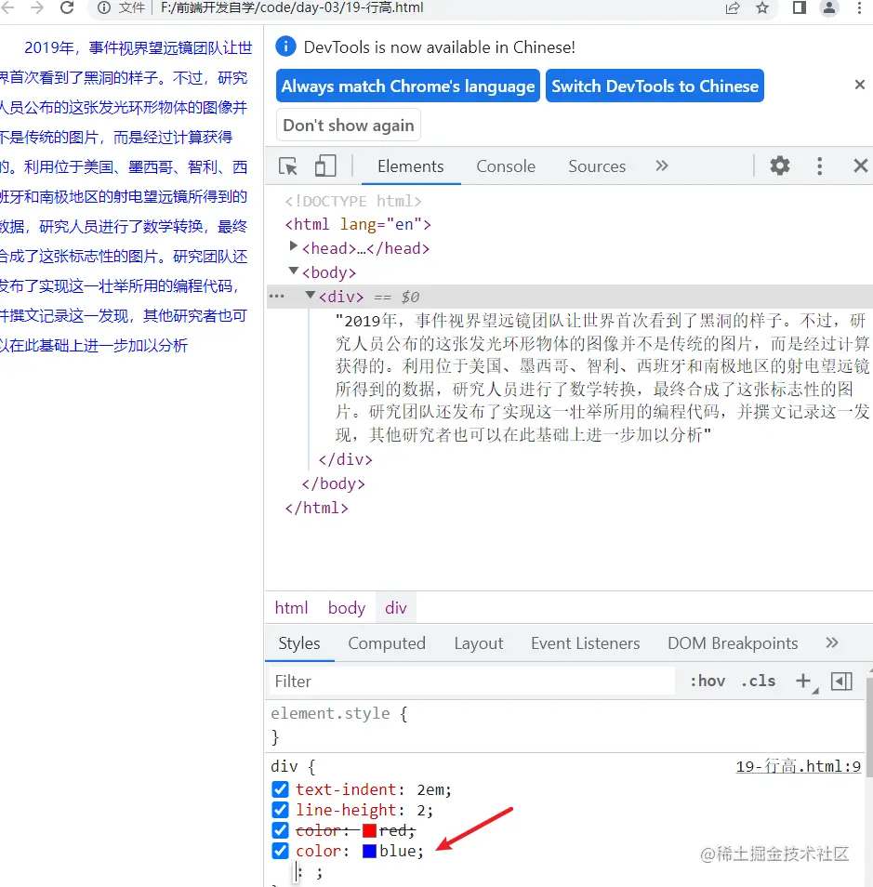The image size is (873, 887).
Task: Open DevTools settings gear
Action: click(780, 165)
